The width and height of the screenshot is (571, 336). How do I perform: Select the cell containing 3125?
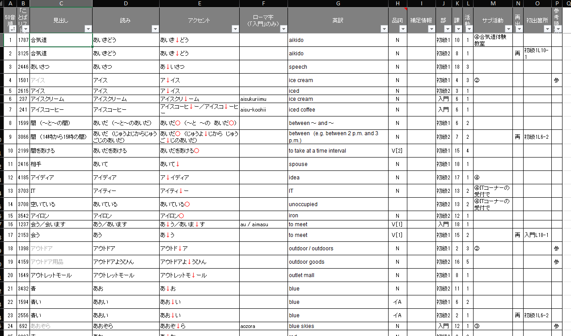23,54
